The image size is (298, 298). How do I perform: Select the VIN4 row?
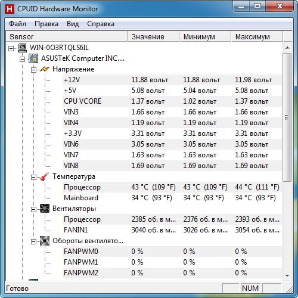click(x=172, y=123)
